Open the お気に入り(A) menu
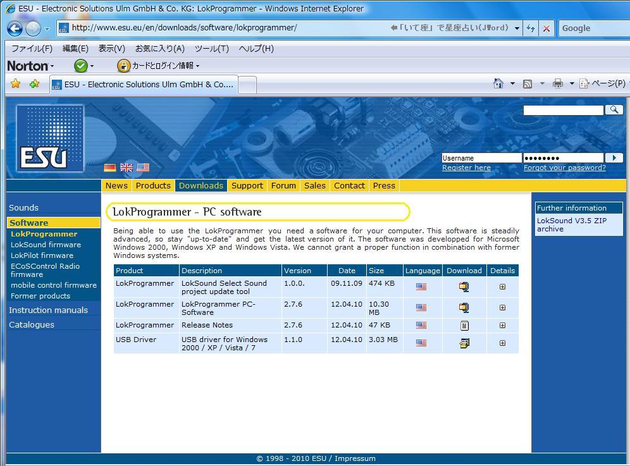This screenshot has height=466, width=630. [x=160, y=49]
